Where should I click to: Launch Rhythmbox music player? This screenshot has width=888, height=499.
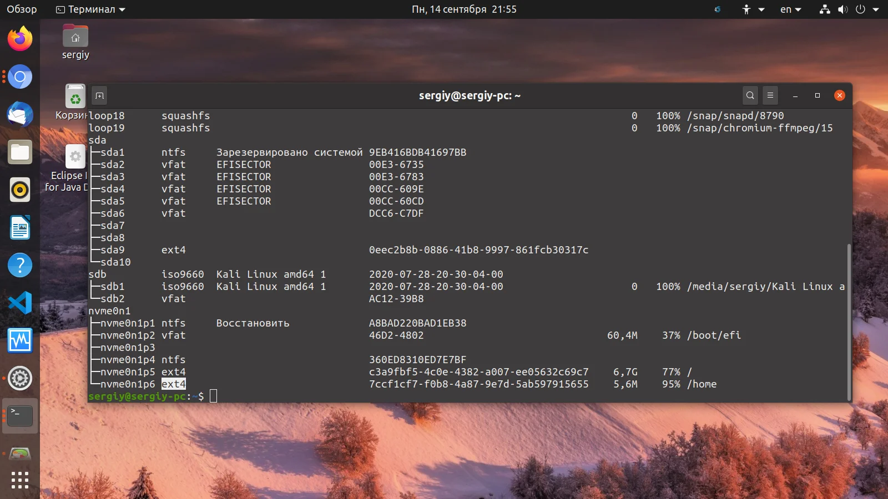[20, 190]
